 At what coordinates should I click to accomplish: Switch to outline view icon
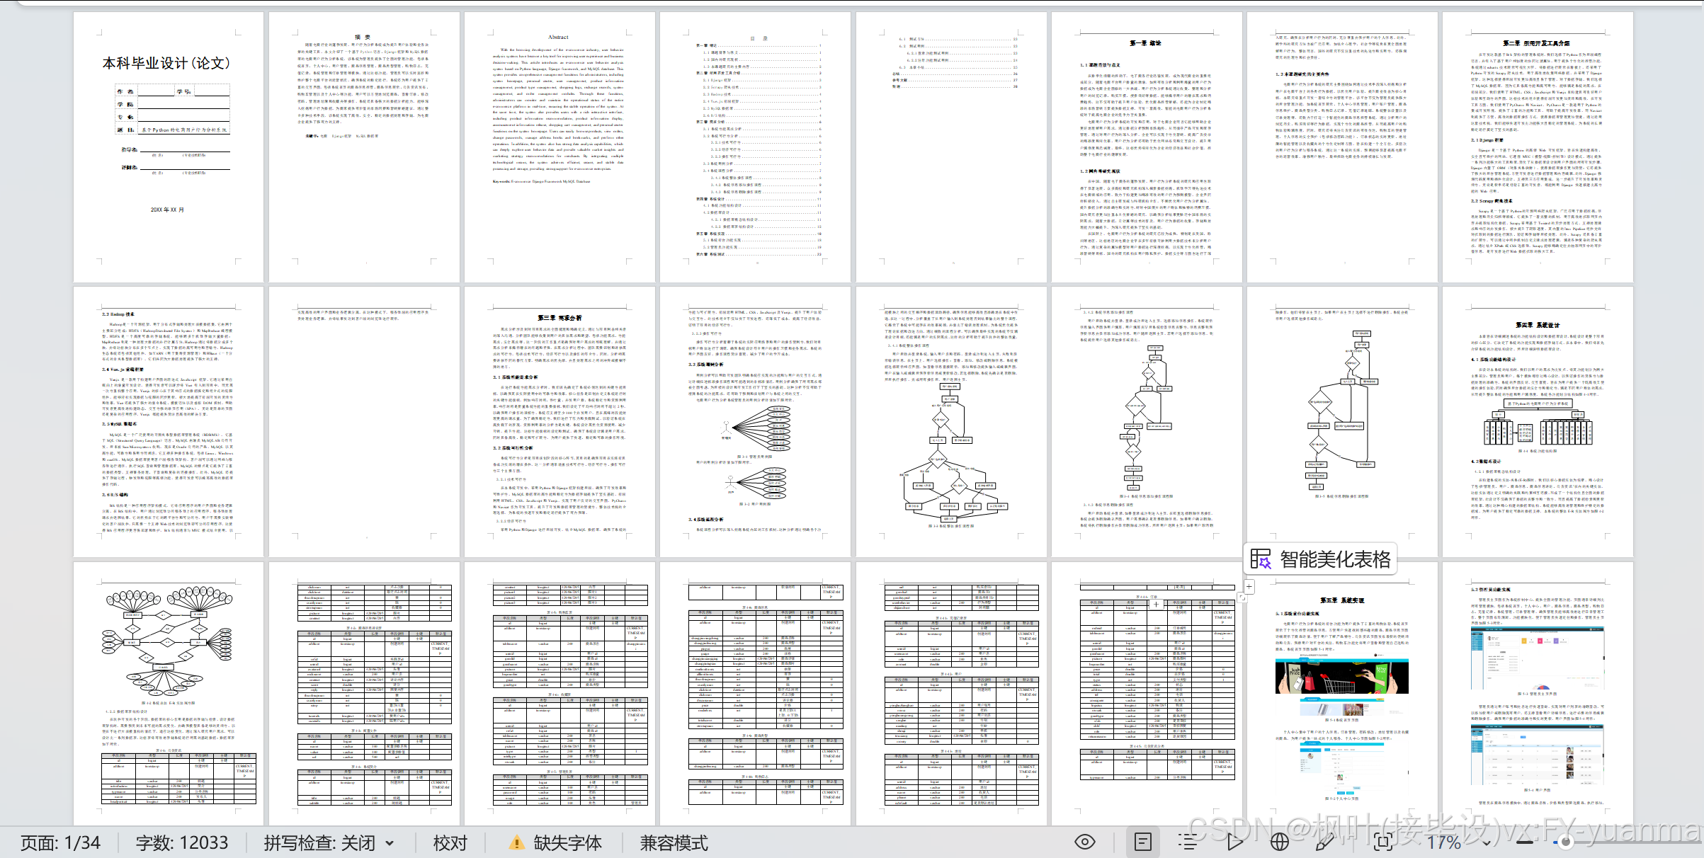(x=1188, y=842)
